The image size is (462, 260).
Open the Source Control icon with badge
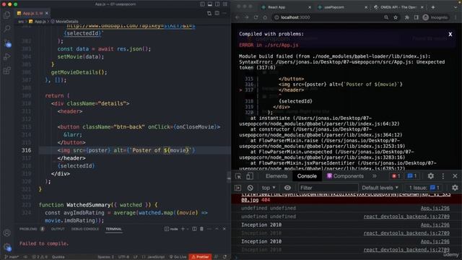coord(7,43)
